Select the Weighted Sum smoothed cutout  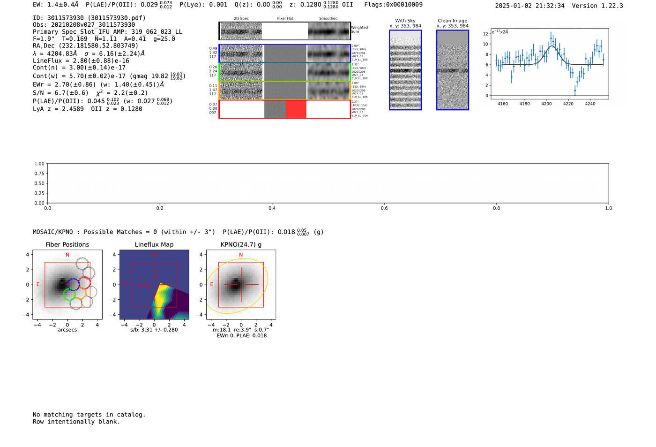coord(328,31)
